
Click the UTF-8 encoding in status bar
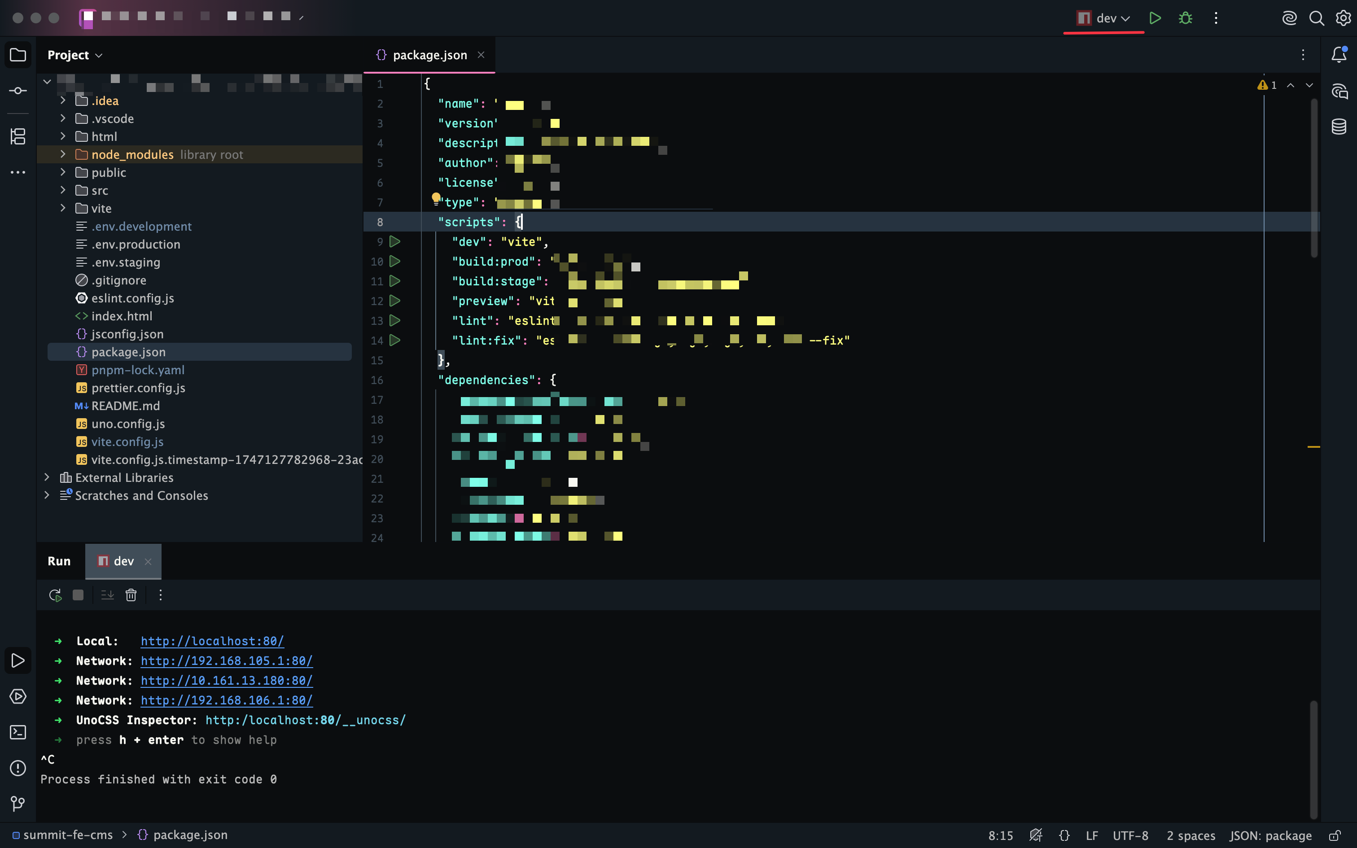pos(1130,835)
